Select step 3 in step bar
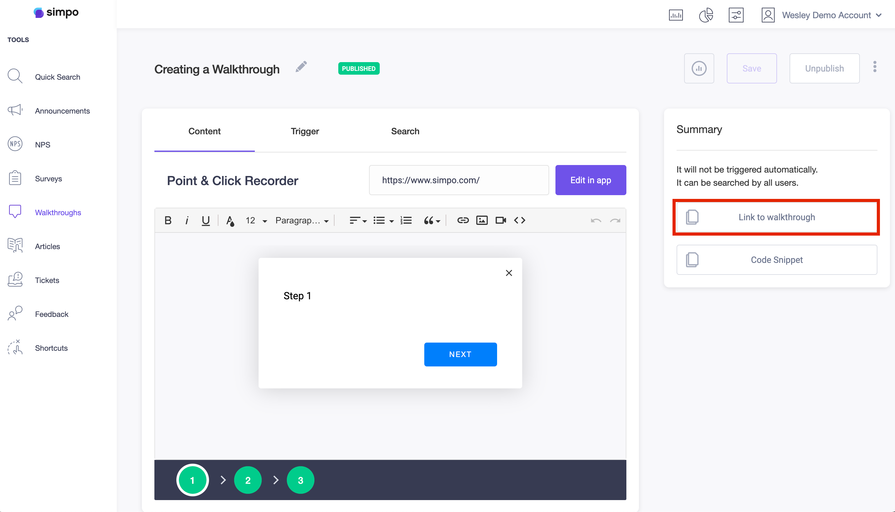This screenshot has height=512, width=895. pyautogui.click(x=300, y=480)
